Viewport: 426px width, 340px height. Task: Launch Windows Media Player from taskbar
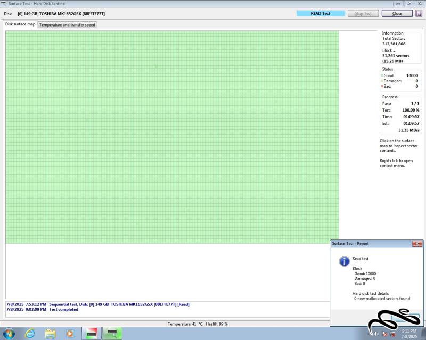(x=70, y=333)
